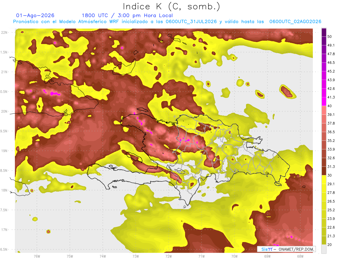Click colorbar value "25.2"

(331, 210)
